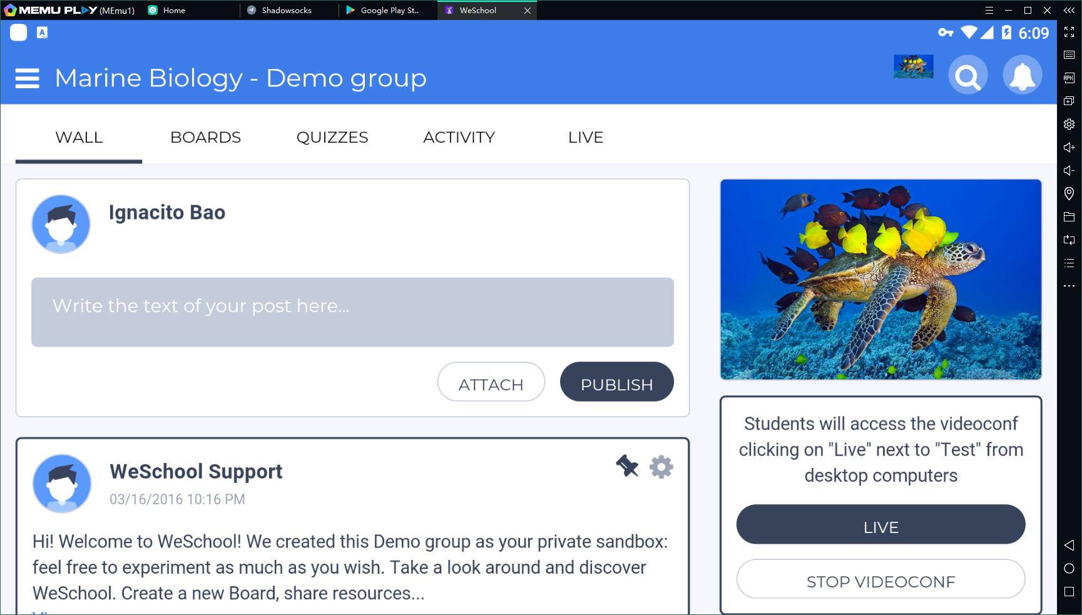Open the MEmu settings gear in sidebar
The height and width of the screenshot is (615, 1082).
(1069, 124)
